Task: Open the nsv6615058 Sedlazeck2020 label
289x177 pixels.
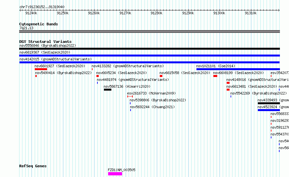Action: tap(185, 73)
